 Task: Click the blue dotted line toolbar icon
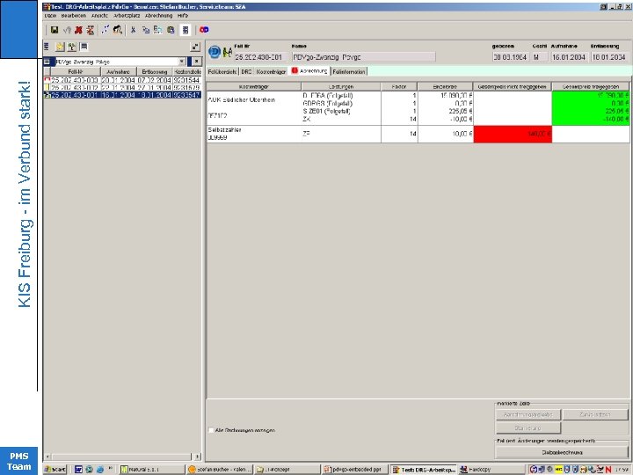coord(105,30)
